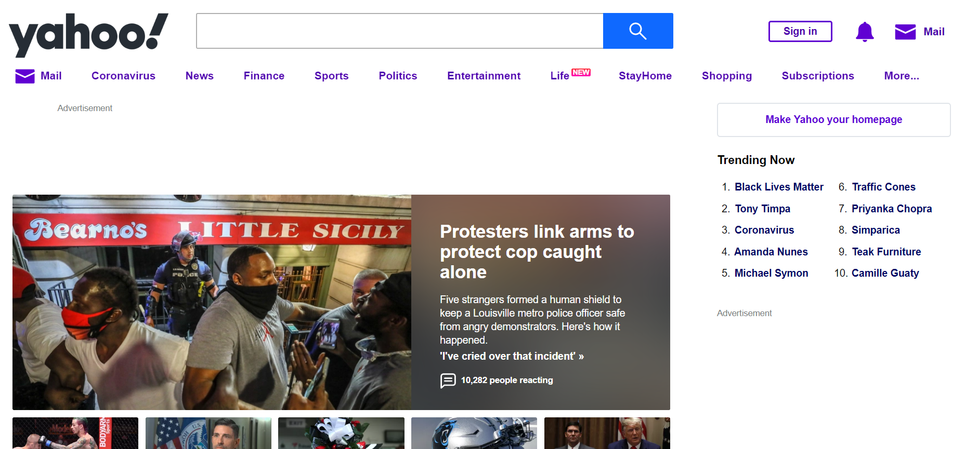Click Mail text link in top right header
Viewport: 978px width, 449px height.
click(934, 32)
